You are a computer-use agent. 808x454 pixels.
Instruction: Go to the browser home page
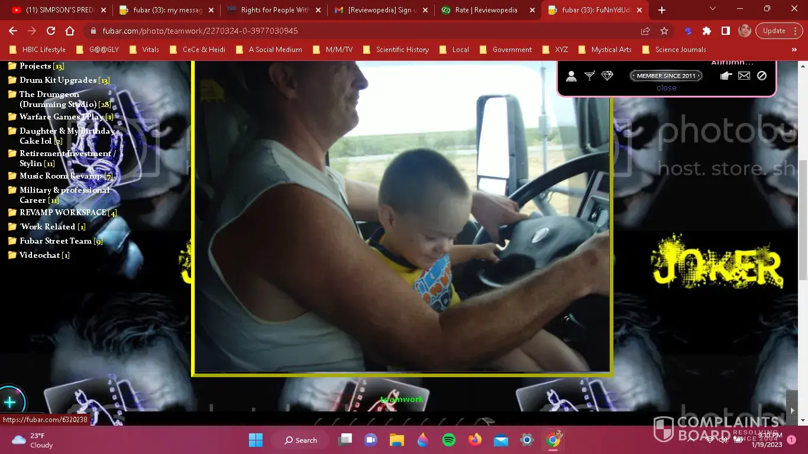[x=70, y=31]
